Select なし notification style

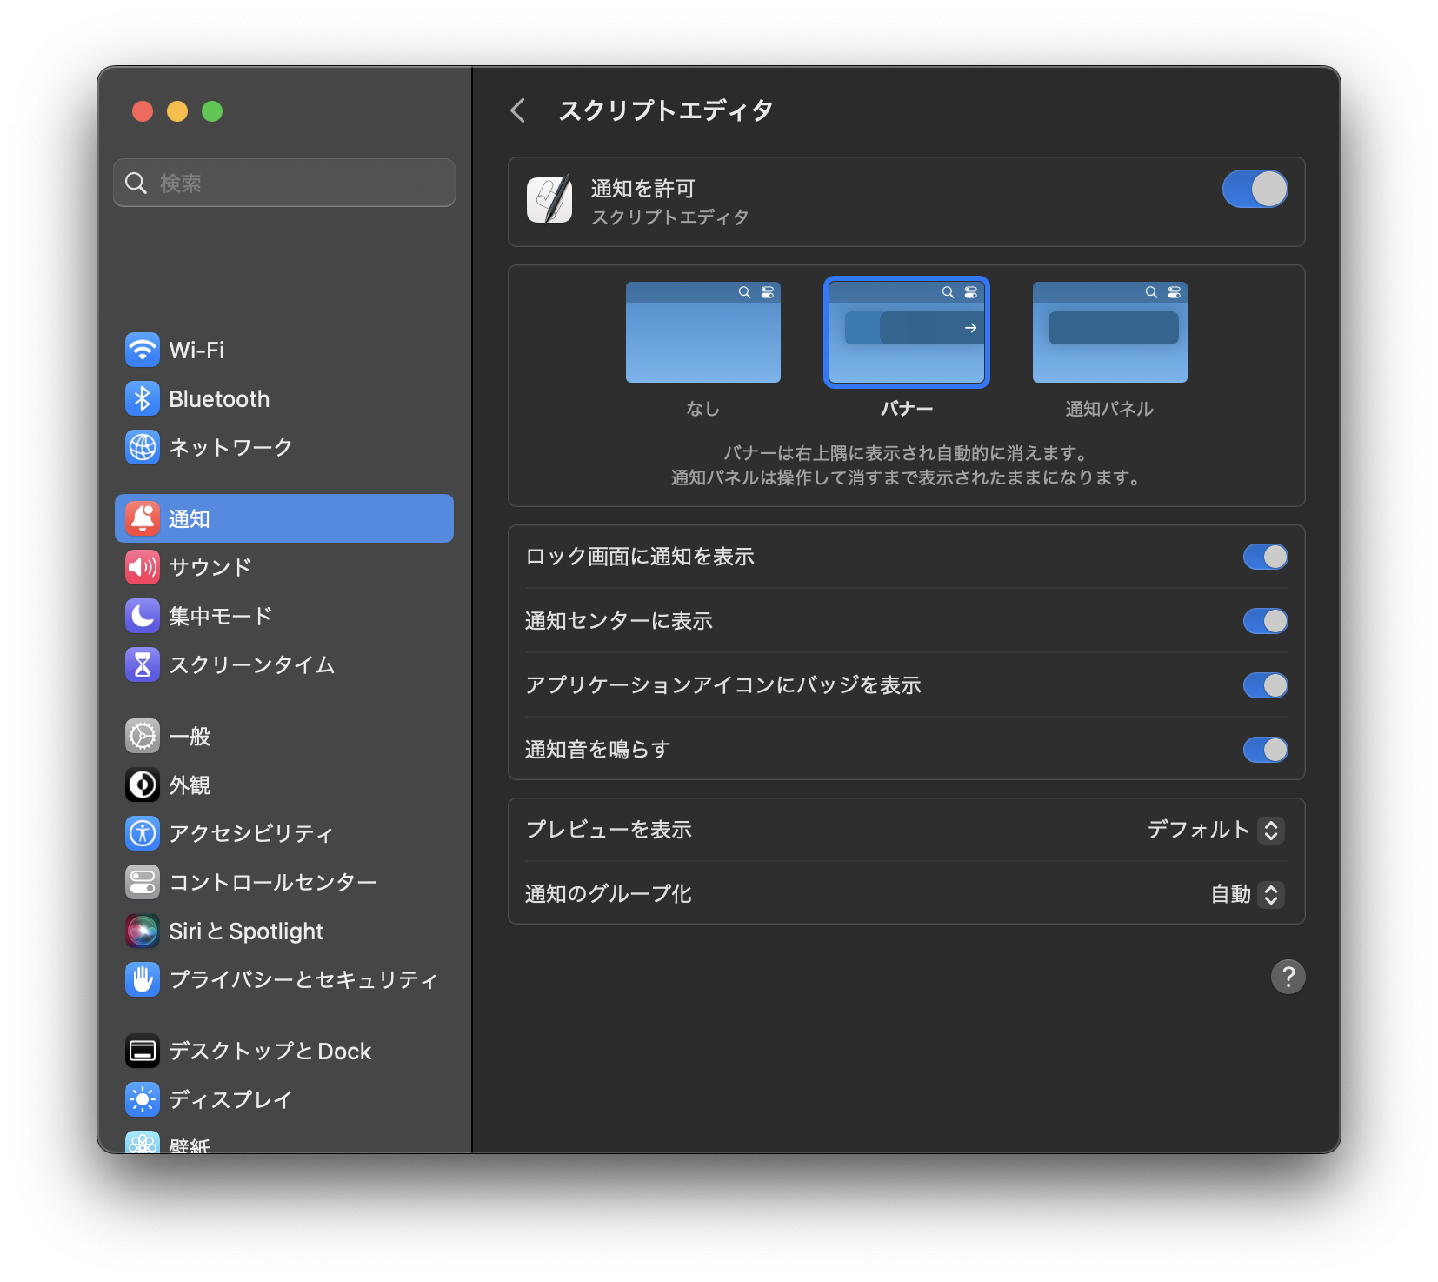tap(702, 332)
